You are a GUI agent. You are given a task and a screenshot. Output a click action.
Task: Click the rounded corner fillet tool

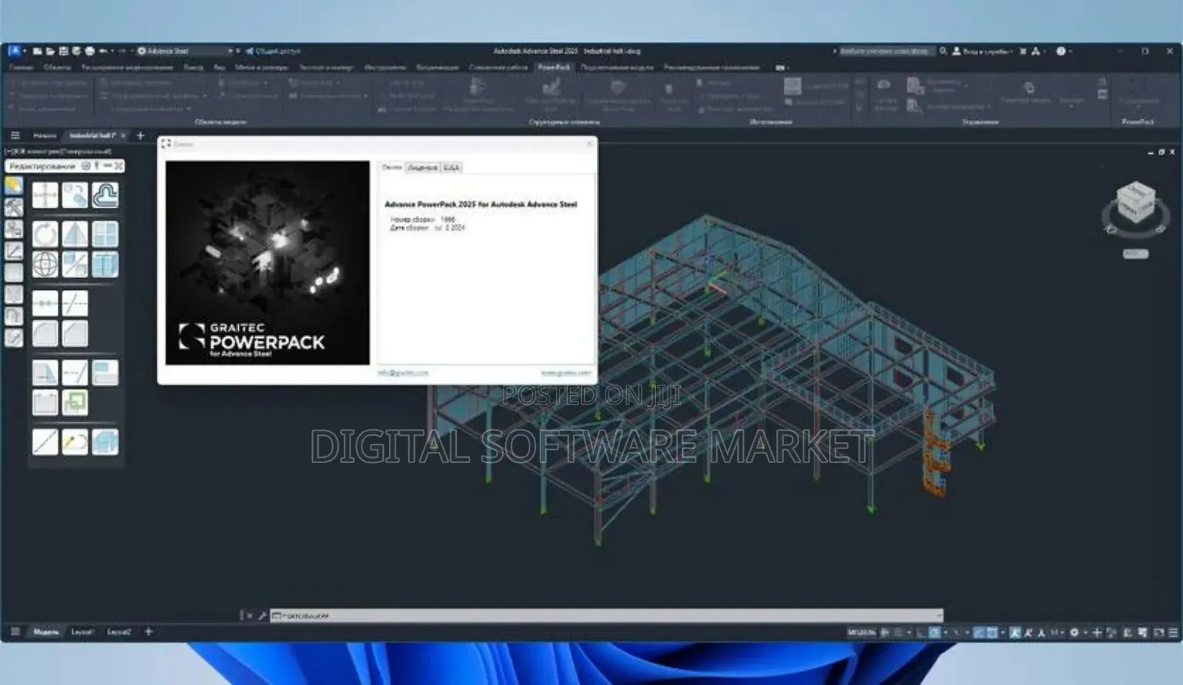45,333
